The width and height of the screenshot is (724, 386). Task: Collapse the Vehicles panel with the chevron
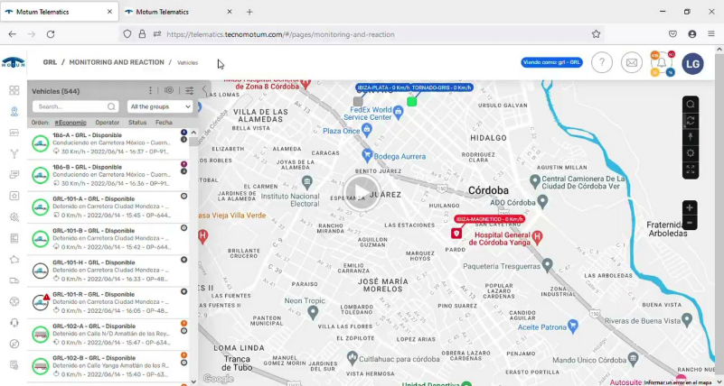pyautogui.click(x=204, y=90)
